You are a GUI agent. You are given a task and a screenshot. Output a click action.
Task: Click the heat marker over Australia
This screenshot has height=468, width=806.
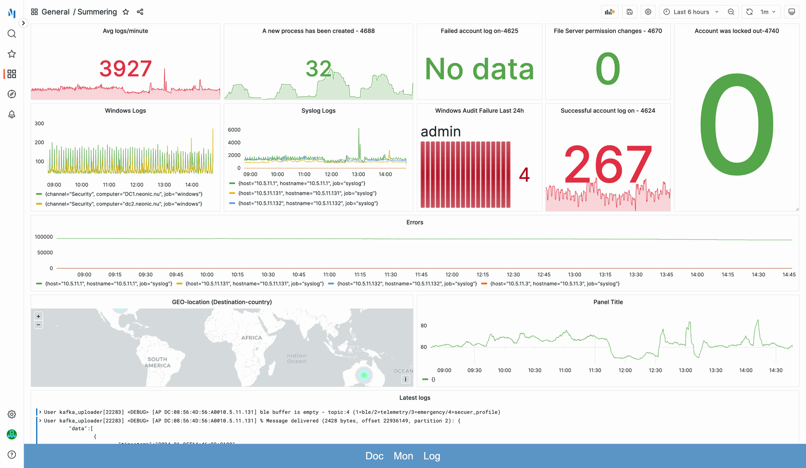[x=364, y=375]
